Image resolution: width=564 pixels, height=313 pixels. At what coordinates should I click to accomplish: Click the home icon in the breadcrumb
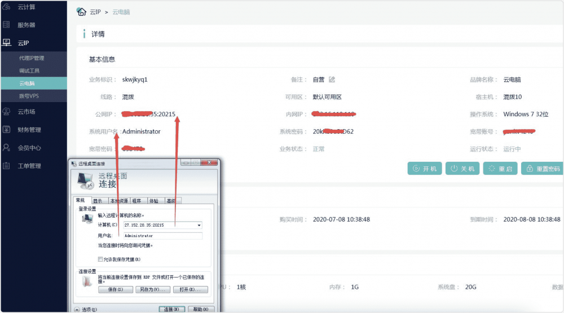82,11
